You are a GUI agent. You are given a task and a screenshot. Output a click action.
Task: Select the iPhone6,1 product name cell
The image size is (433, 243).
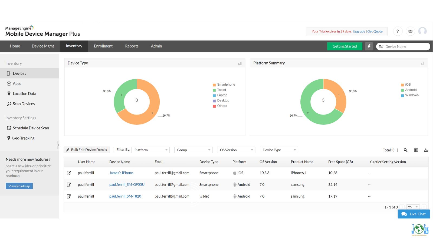tap(299, 173)
